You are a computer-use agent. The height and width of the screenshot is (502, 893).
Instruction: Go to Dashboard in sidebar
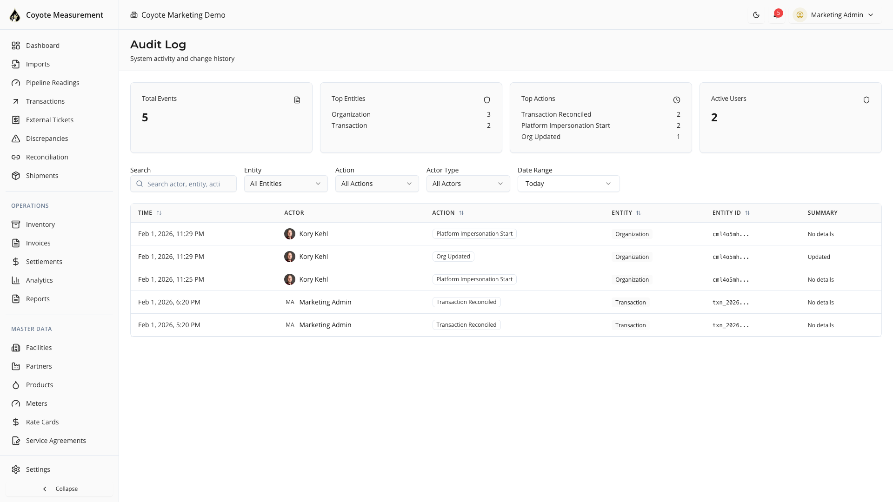(43, 46)
